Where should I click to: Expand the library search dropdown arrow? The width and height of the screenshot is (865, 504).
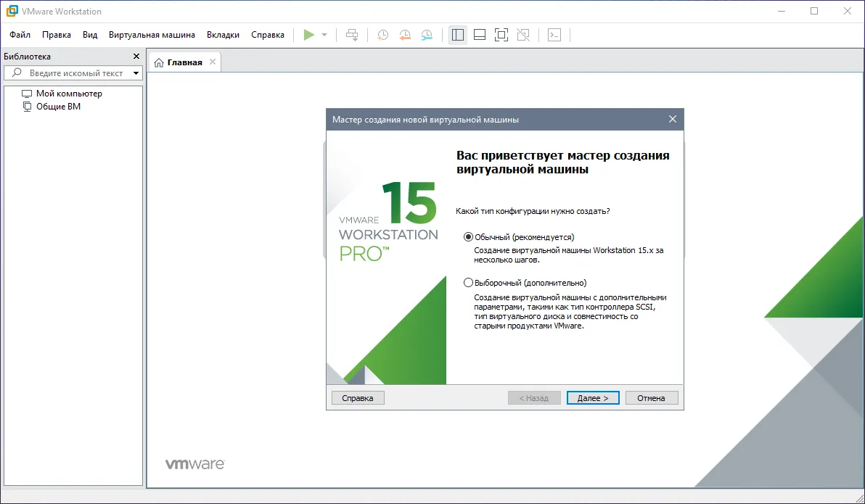tap(136, 73)
